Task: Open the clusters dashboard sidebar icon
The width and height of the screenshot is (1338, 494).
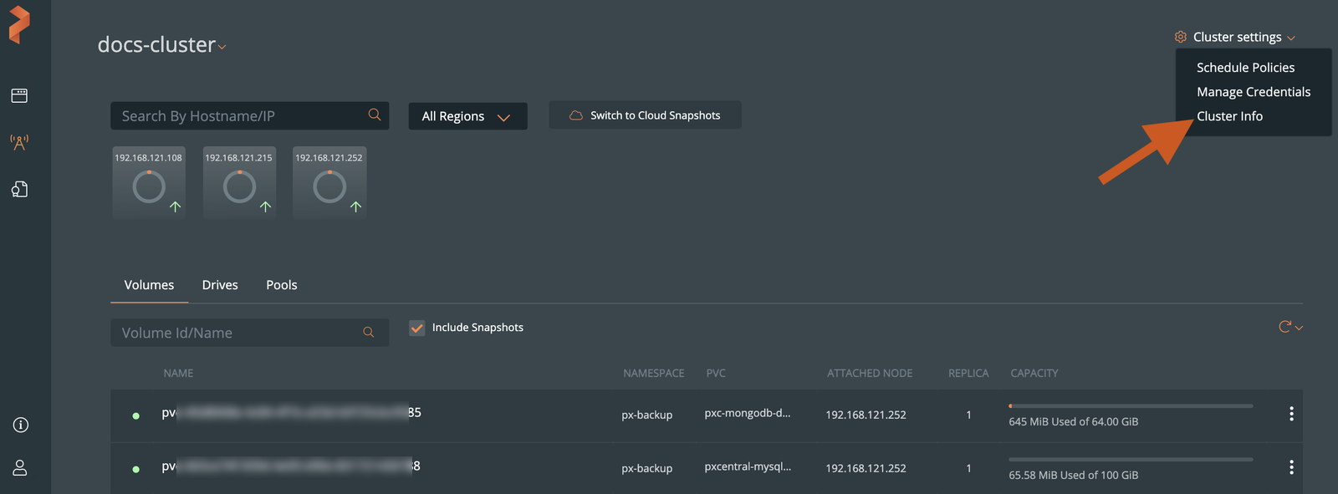Action: click(x=19, y=95)
